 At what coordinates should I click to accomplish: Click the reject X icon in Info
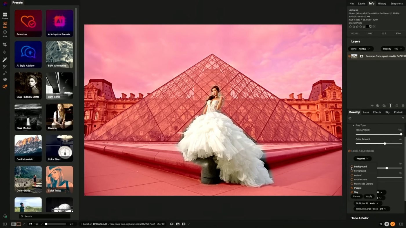tap(374, 26)
